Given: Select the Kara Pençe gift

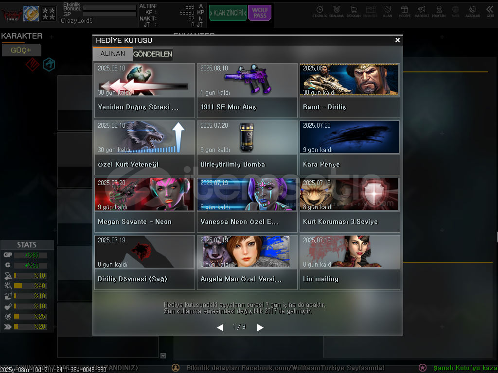Looking at the screenshot, I should [350, 148].
